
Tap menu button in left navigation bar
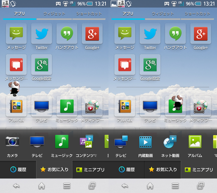pos(67,186)
